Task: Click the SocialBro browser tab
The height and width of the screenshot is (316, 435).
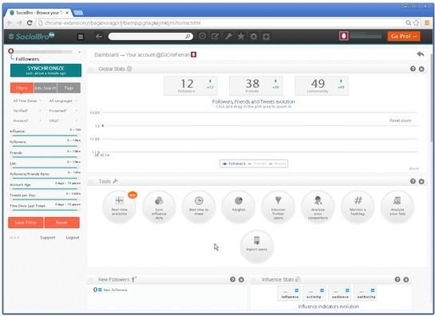Action: tap(39, 13)
